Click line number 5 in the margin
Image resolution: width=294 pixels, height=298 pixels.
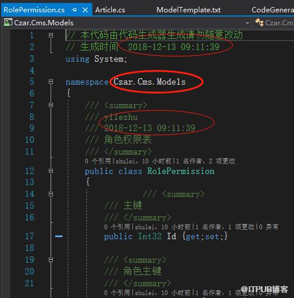tap(32, 82)
